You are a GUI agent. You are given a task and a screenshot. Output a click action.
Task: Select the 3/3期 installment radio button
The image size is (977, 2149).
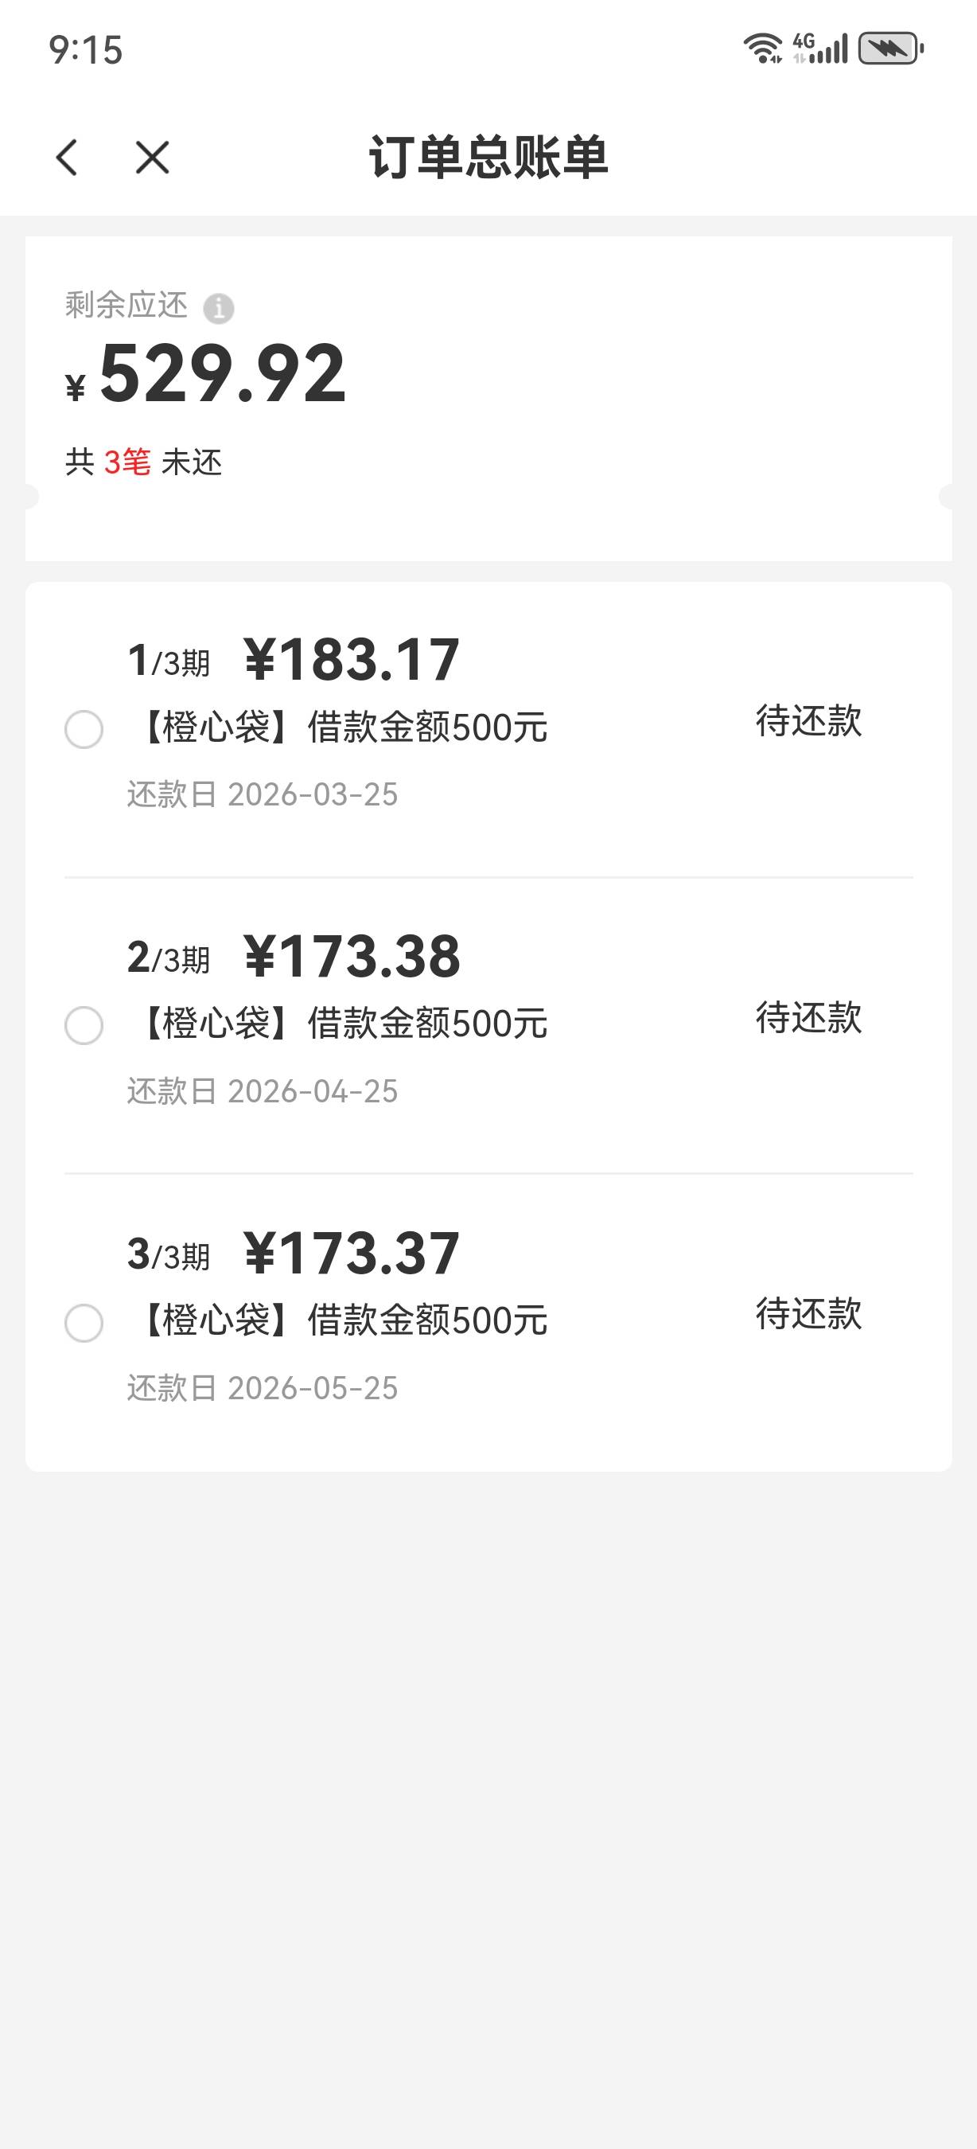[84, 1322]
